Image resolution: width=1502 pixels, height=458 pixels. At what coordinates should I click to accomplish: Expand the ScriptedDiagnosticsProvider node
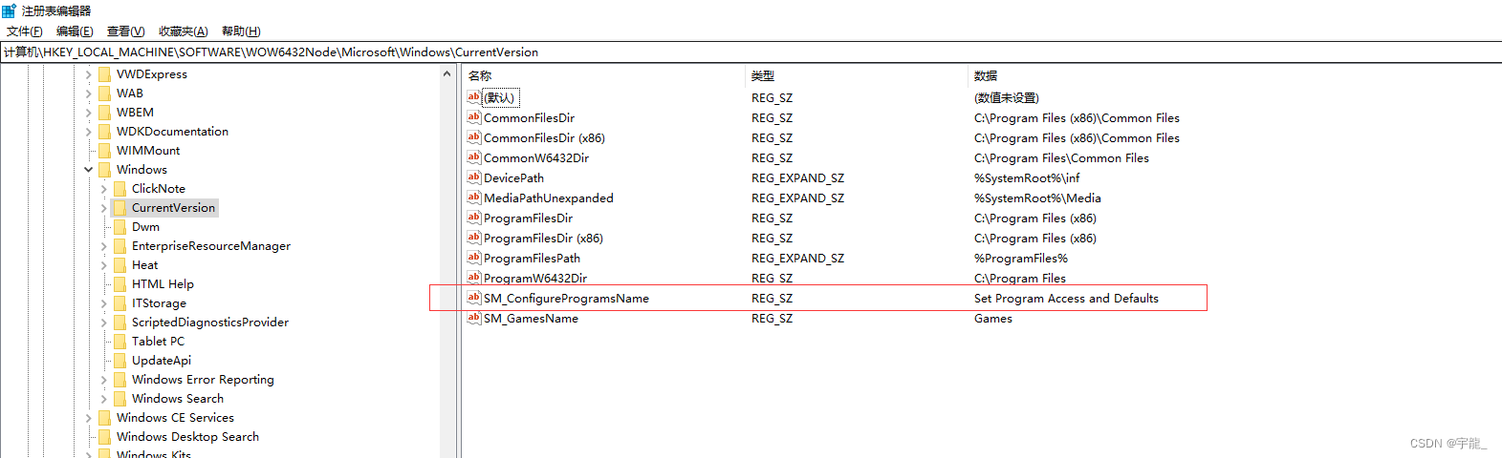coord(103,323)
